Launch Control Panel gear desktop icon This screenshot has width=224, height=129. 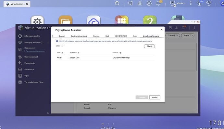(x=37, y=20)
